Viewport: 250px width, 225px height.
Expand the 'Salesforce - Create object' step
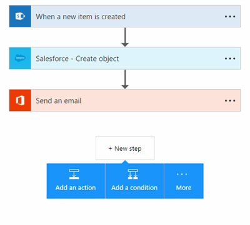coord(125,59)
